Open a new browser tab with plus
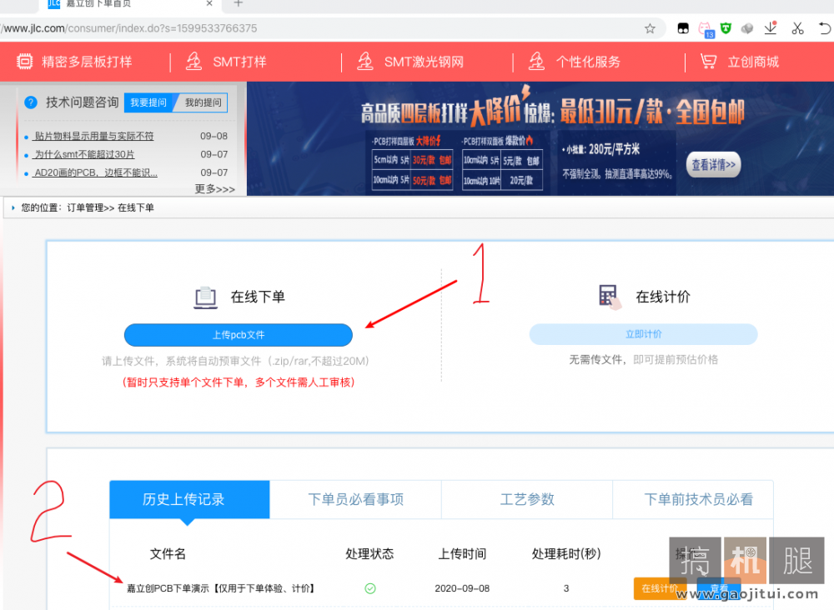 [x=239, y=3]
